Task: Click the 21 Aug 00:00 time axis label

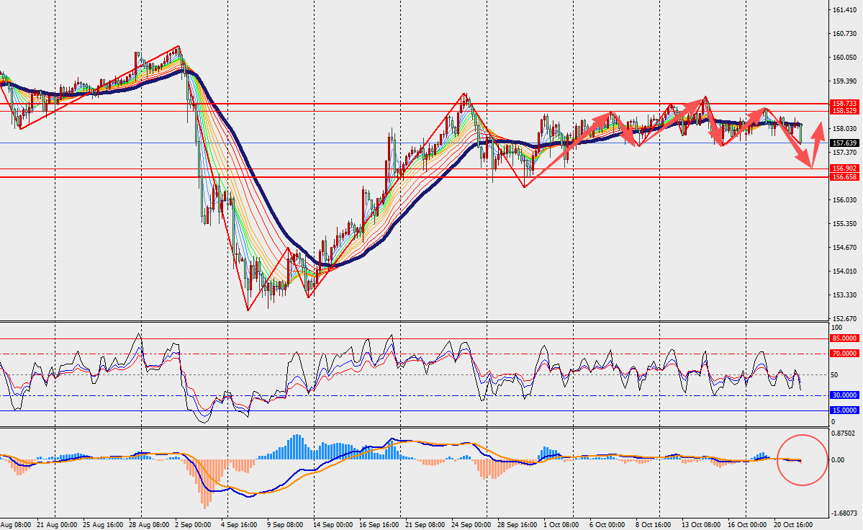Action: tap(57, 524)
